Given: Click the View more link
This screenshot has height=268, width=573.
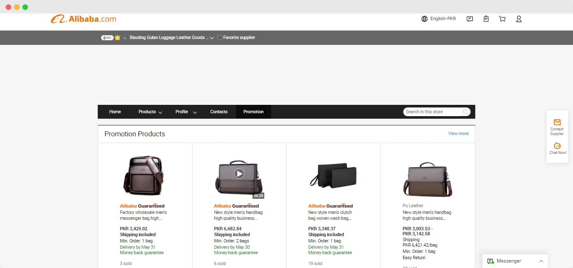Looking at the screenshot, I should pos(458,133).
